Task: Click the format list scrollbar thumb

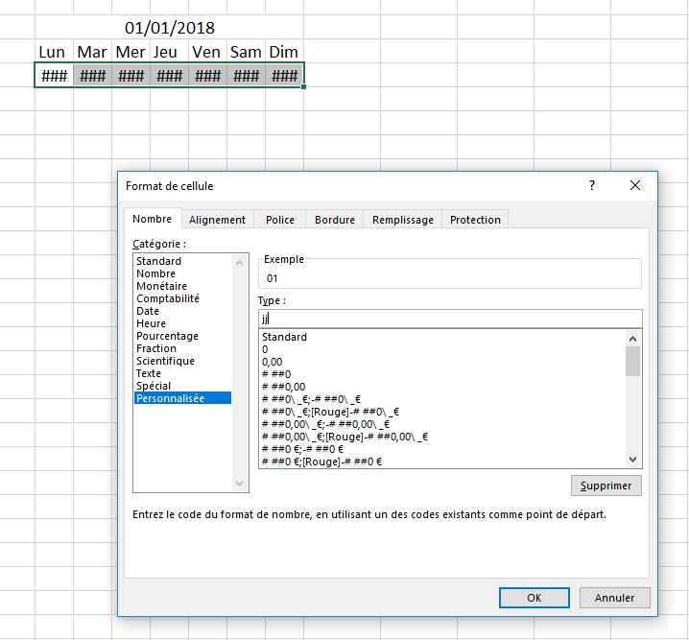Action: click(x=632, y=362)
